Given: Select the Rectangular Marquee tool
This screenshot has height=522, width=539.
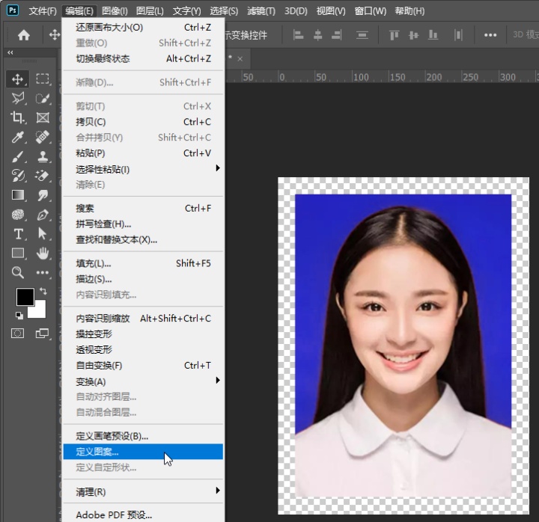Looking at the screenshot, I should pos(43,79).
